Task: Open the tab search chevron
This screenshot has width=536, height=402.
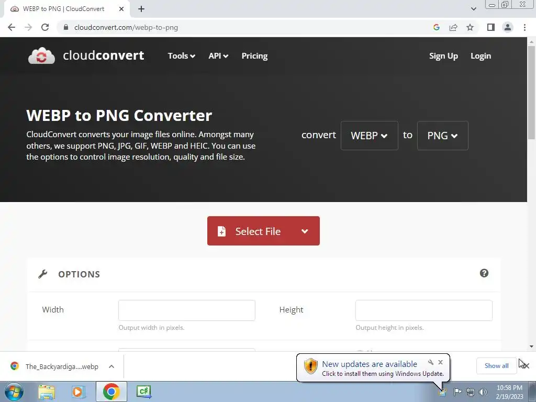Action: coord(473,9)
